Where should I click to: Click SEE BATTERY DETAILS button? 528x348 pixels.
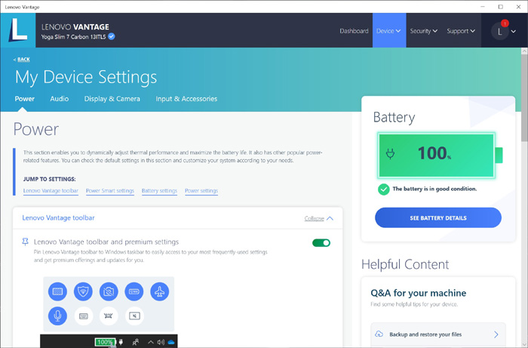click(438, 217)
